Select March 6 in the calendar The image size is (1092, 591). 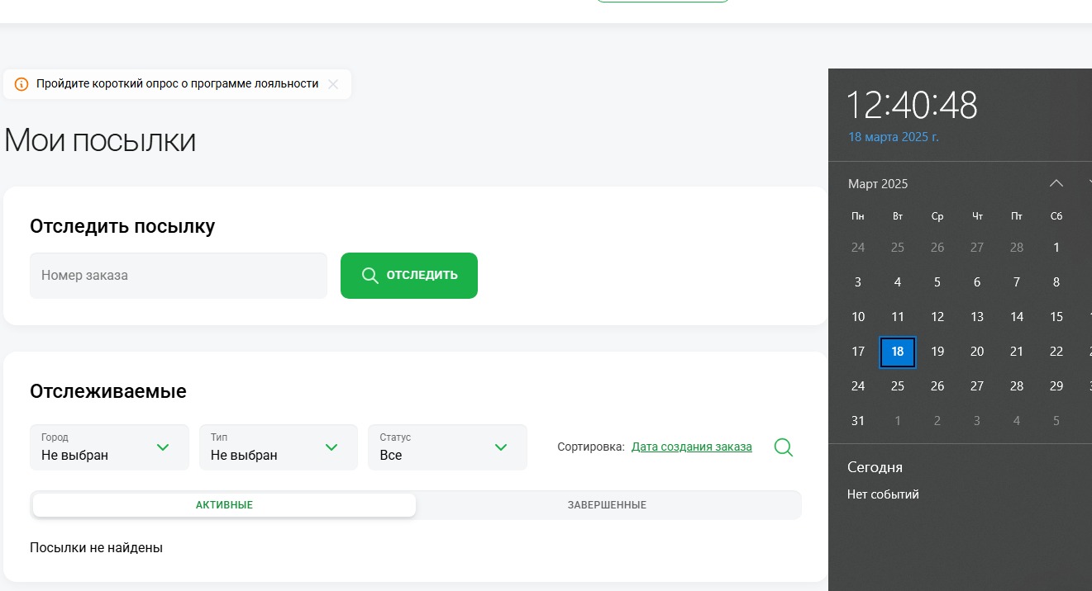[977, 282]
